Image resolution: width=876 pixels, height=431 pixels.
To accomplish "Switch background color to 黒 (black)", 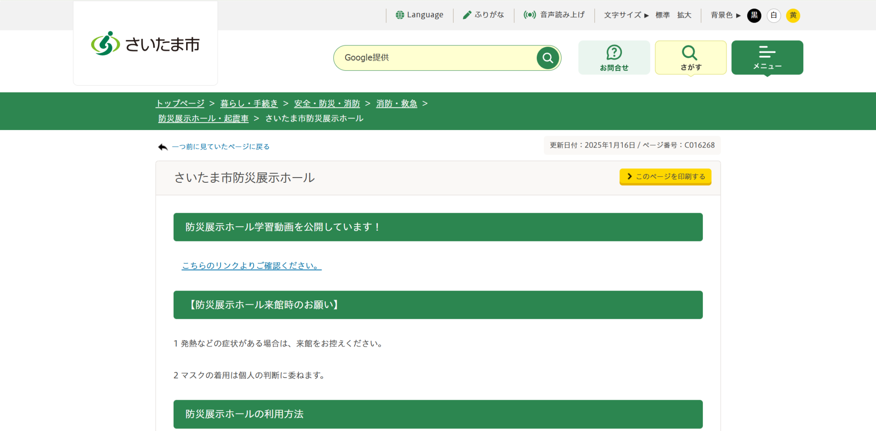I will pyautogui.click(x=754, y=15).
